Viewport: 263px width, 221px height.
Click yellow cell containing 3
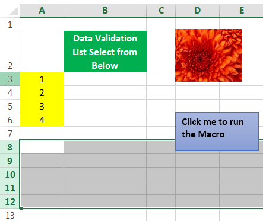coord(42,106)
